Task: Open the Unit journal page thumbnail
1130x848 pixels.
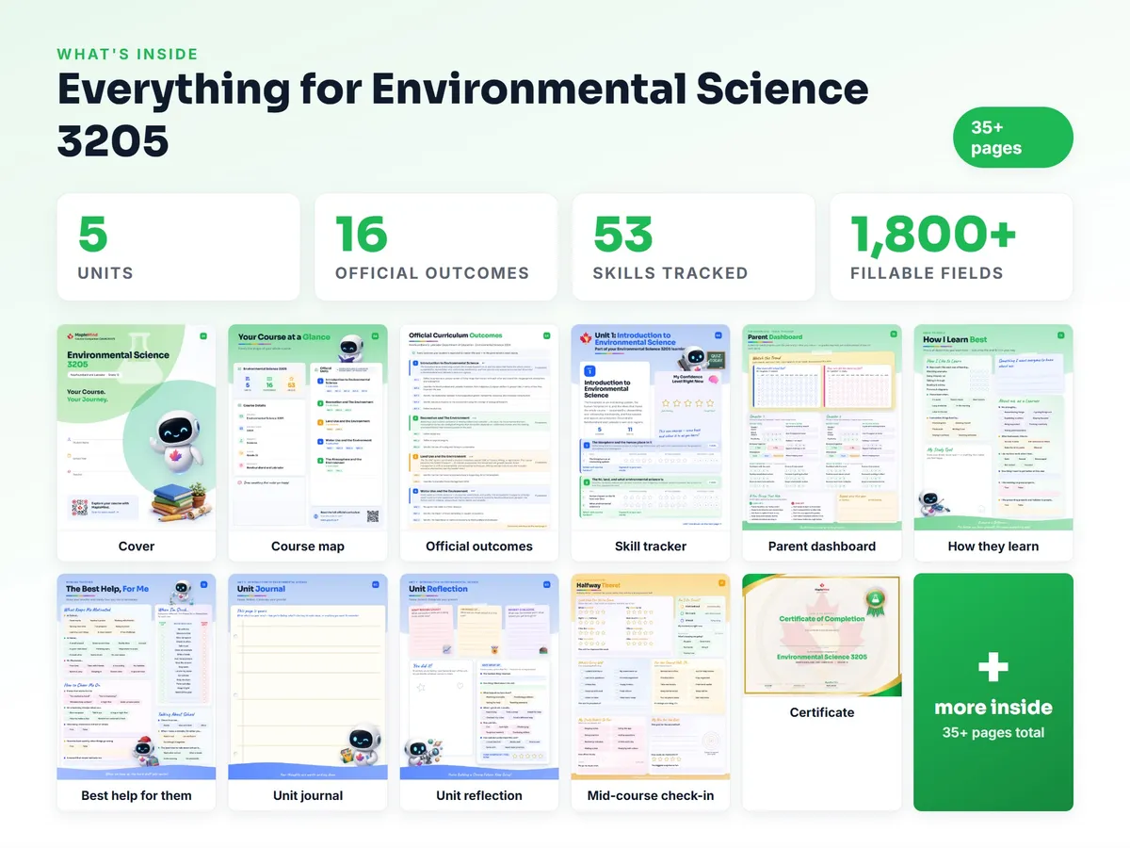Action: pyautogui.click(x=308, y=677)
